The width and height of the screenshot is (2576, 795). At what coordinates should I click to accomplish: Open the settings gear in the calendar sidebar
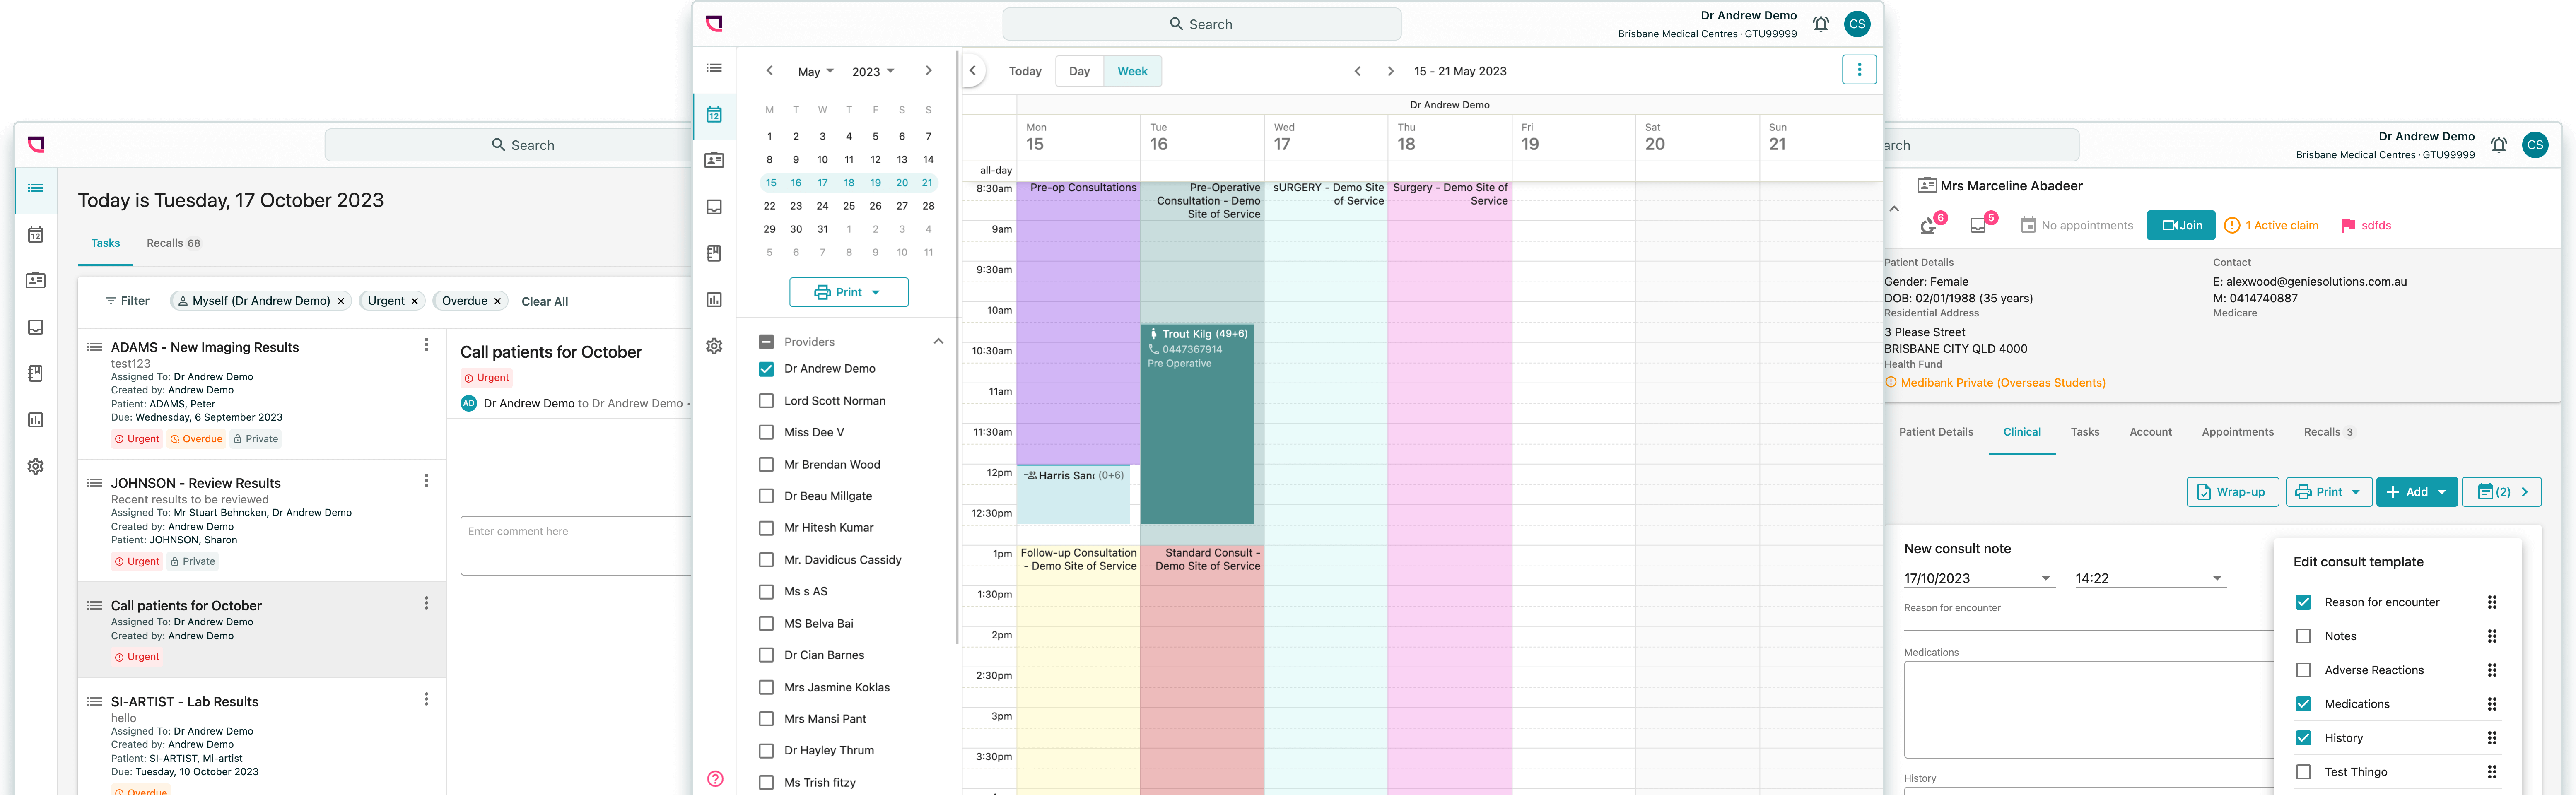click(x=714, y=346)
